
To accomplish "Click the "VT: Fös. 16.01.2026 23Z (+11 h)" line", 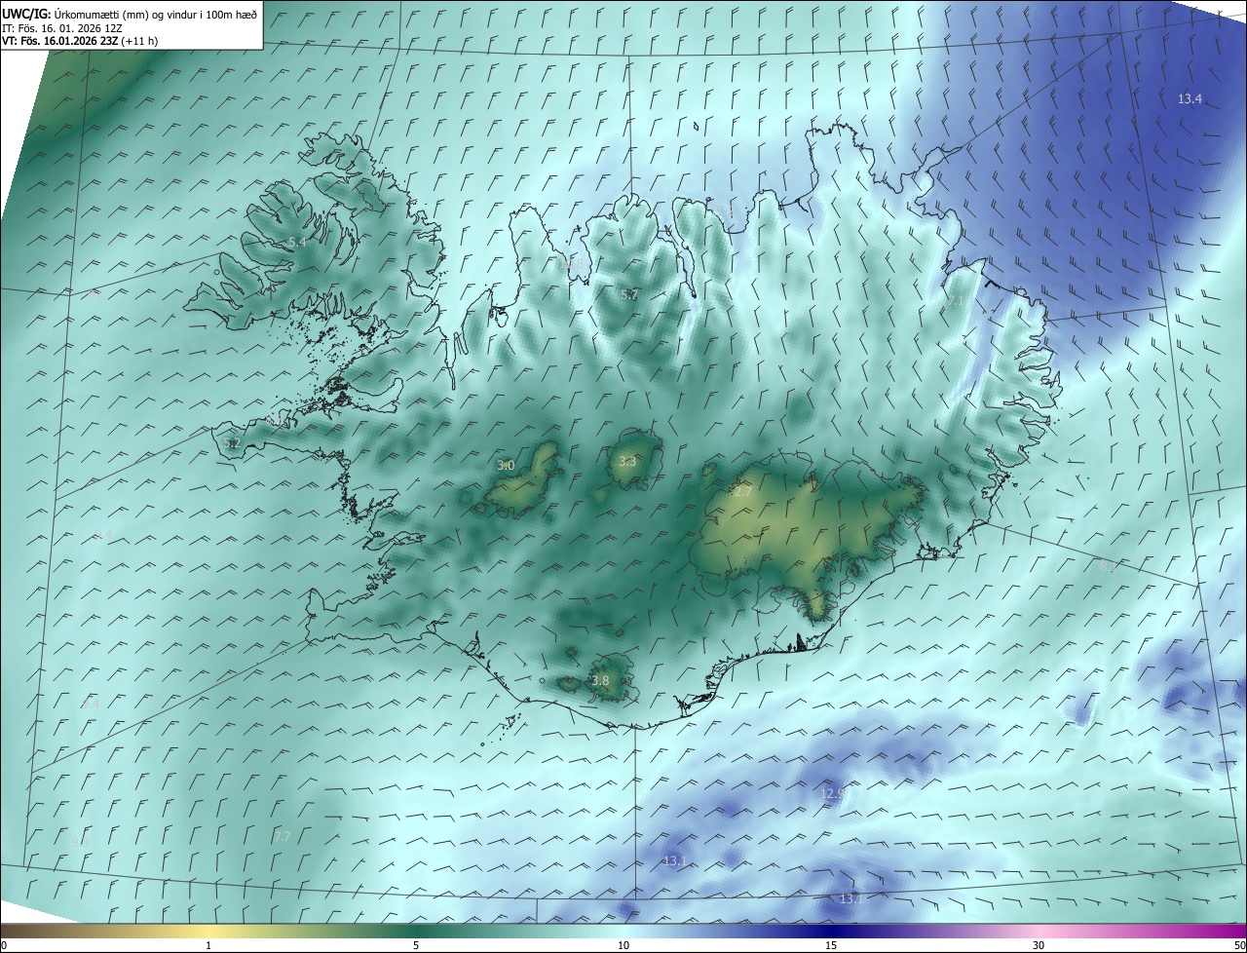I will click(x=80, y=41).
